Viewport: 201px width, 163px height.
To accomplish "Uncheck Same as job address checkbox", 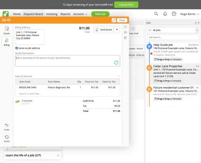I will pyautogui.click(x=17, y=48).
